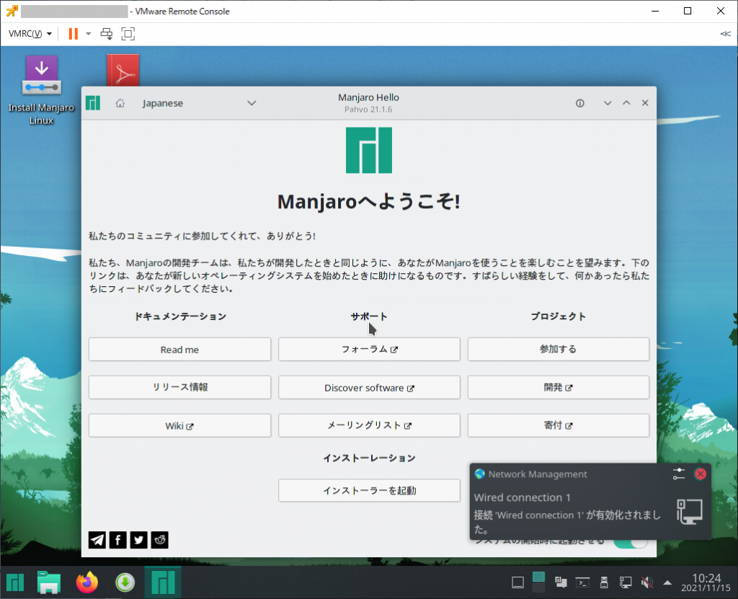
Task: Close the Manjaro Hello window
Action: pyautogui.click(x=645, y=103)
